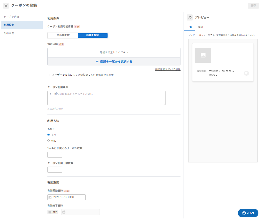
Task: Select もぎり 無し radio option
Action: click(49, 141)
